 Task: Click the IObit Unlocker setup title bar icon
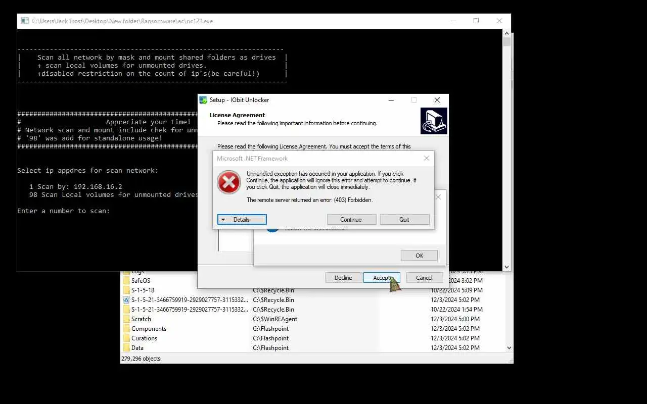coord(203,100)
